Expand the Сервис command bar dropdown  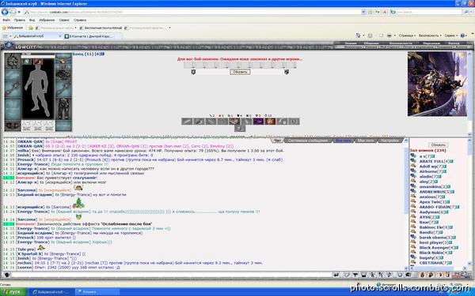450,36
